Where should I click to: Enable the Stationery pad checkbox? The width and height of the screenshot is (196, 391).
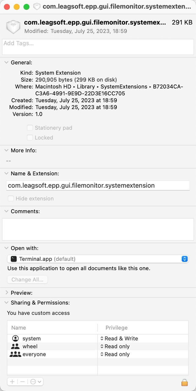coord(30,128)
